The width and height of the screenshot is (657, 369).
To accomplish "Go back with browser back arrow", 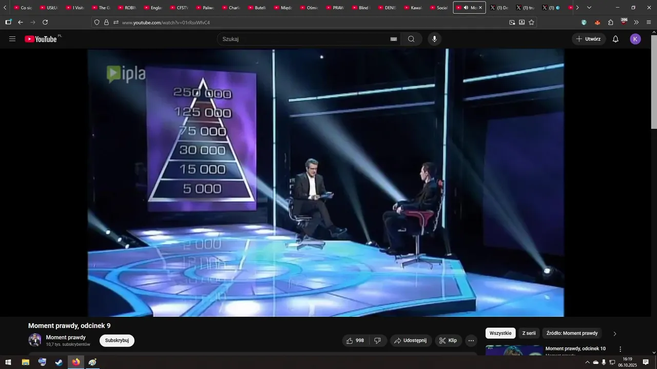I will tap(21, 23).
